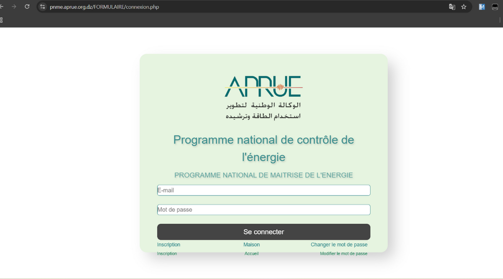Open the incognito-style profile icon
The height and width of the screenshot is (279, 503).
(494, 7)
